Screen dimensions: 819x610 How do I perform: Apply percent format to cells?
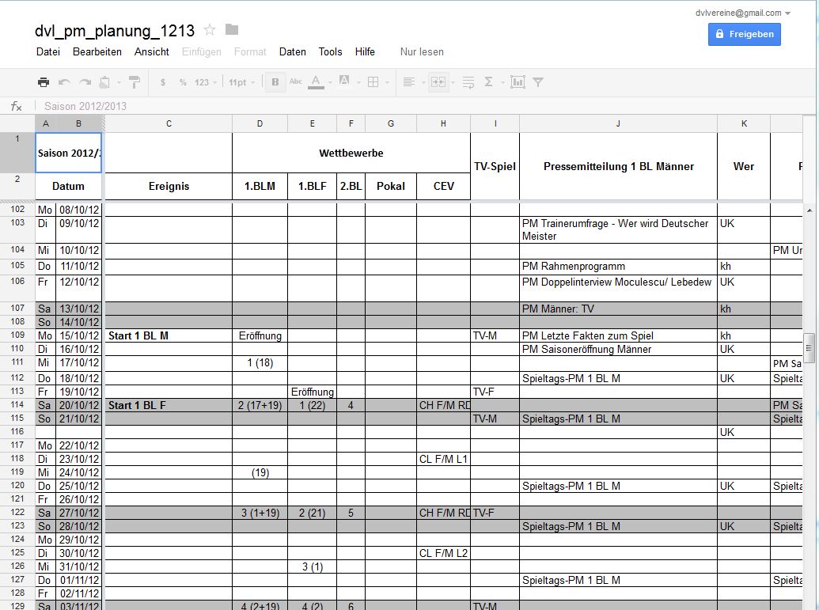tap(183, 82)
